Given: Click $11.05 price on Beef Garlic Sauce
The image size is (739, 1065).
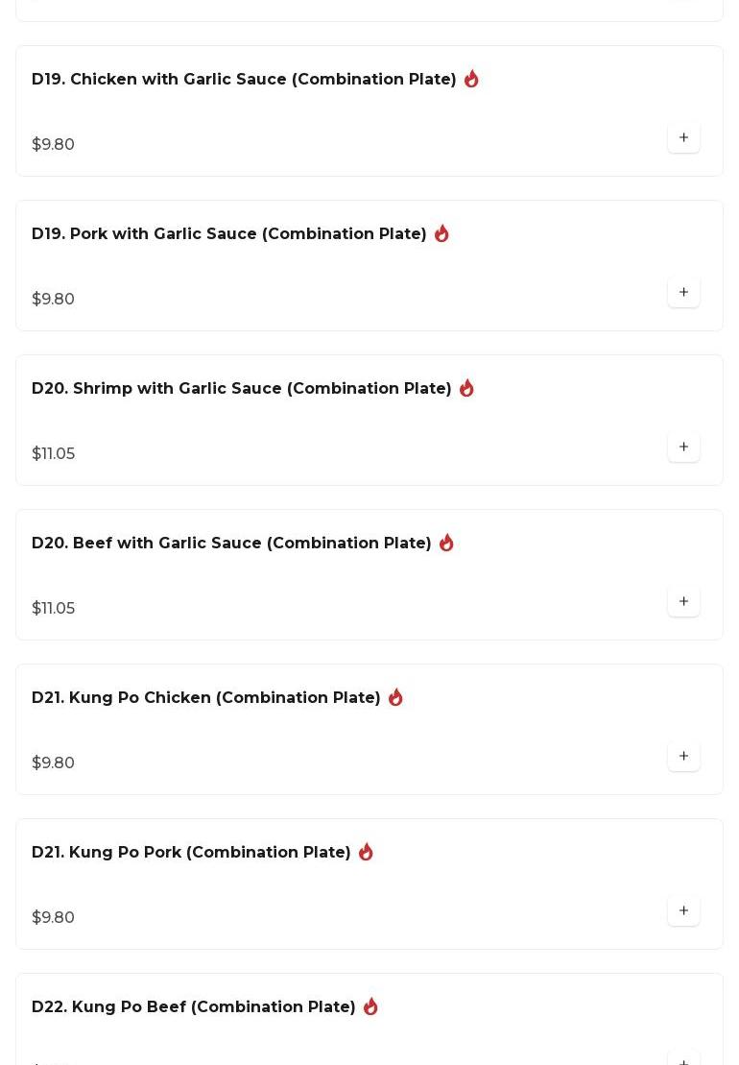Looking at the screenshot, I should click(54, 609).
